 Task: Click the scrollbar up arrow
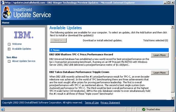coord(172,27)
